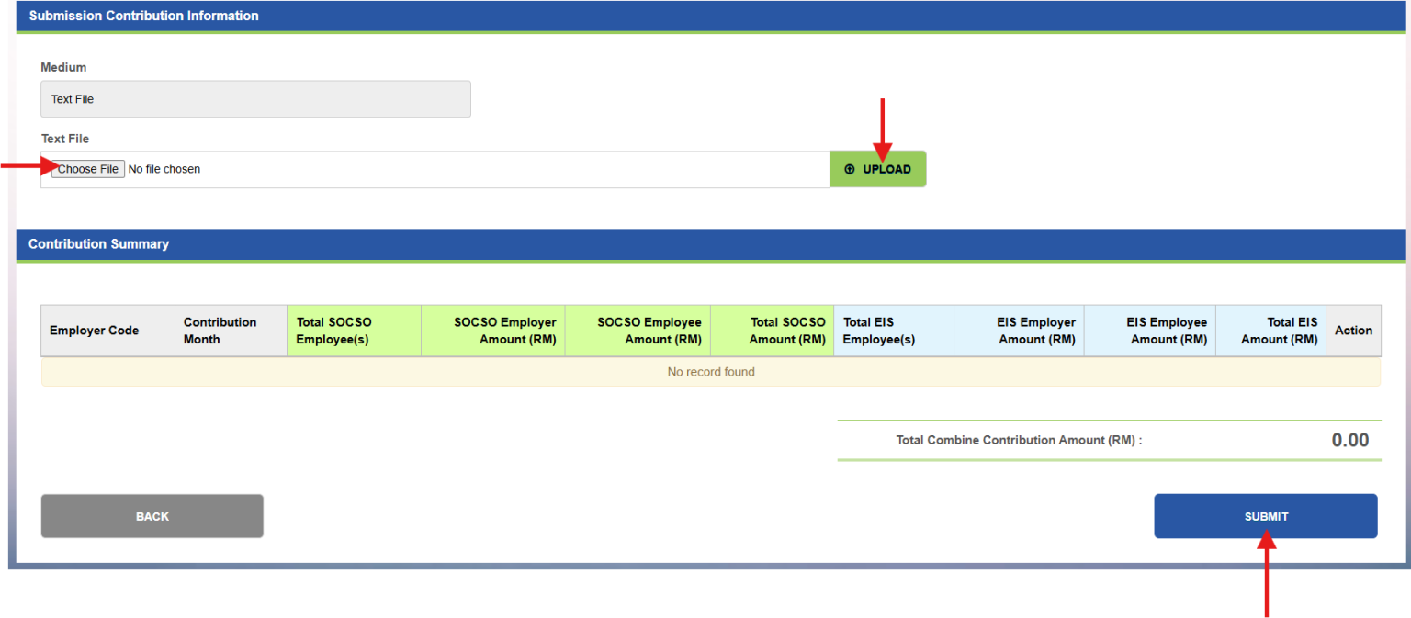Click the UPLOAD button
The height and width of the screenshot is (618, 1411).
(x=877, y=169)
